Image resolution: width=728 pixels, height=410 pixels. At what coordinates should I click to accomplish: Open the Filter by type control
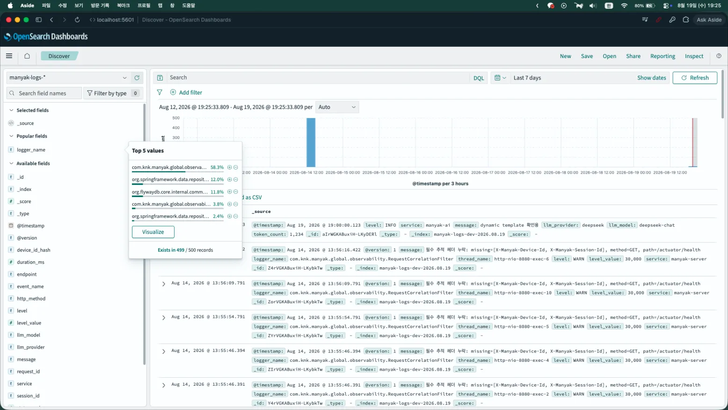[113, 93]
